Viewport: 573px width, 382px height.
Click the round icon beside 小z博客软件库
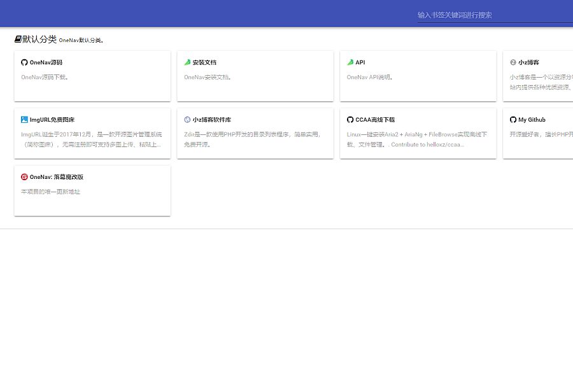[187, 120]
